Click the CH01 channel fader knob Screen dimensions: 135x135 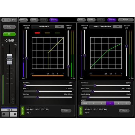tap(9, 59)
